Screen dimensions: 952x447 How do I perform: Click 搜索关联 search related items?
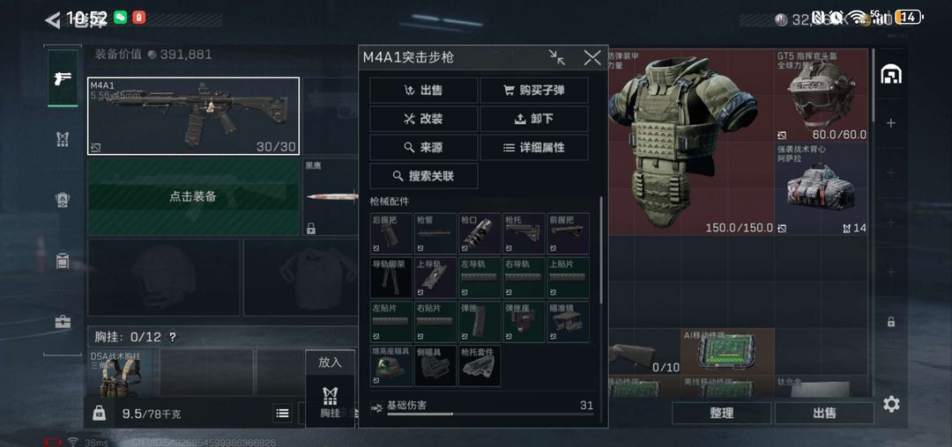tap(424, 176)
